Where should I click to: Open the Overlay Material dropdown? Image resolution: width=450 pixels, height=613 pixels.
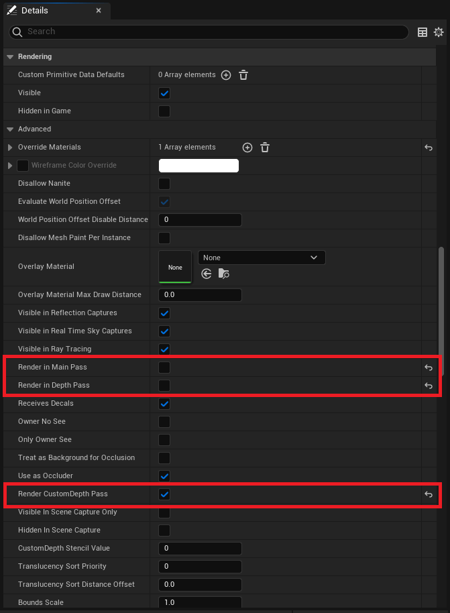[262, 258]
